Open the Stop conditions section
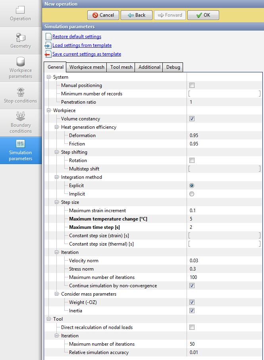The width and height of the screenshot is (264, 360). [20, 95]
